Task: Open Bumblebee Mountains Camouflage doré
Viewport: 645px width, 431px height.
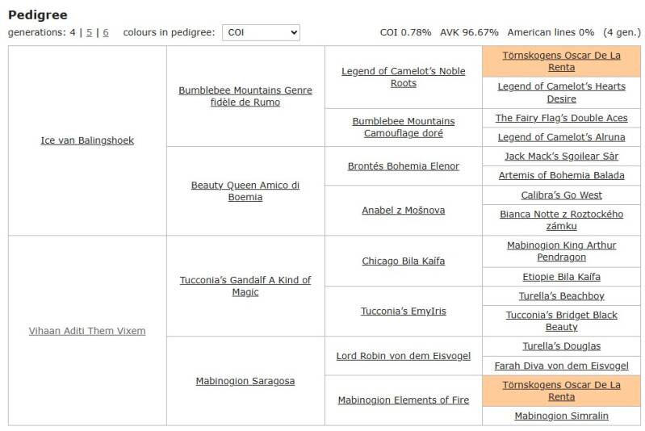Action: [404, 127]
